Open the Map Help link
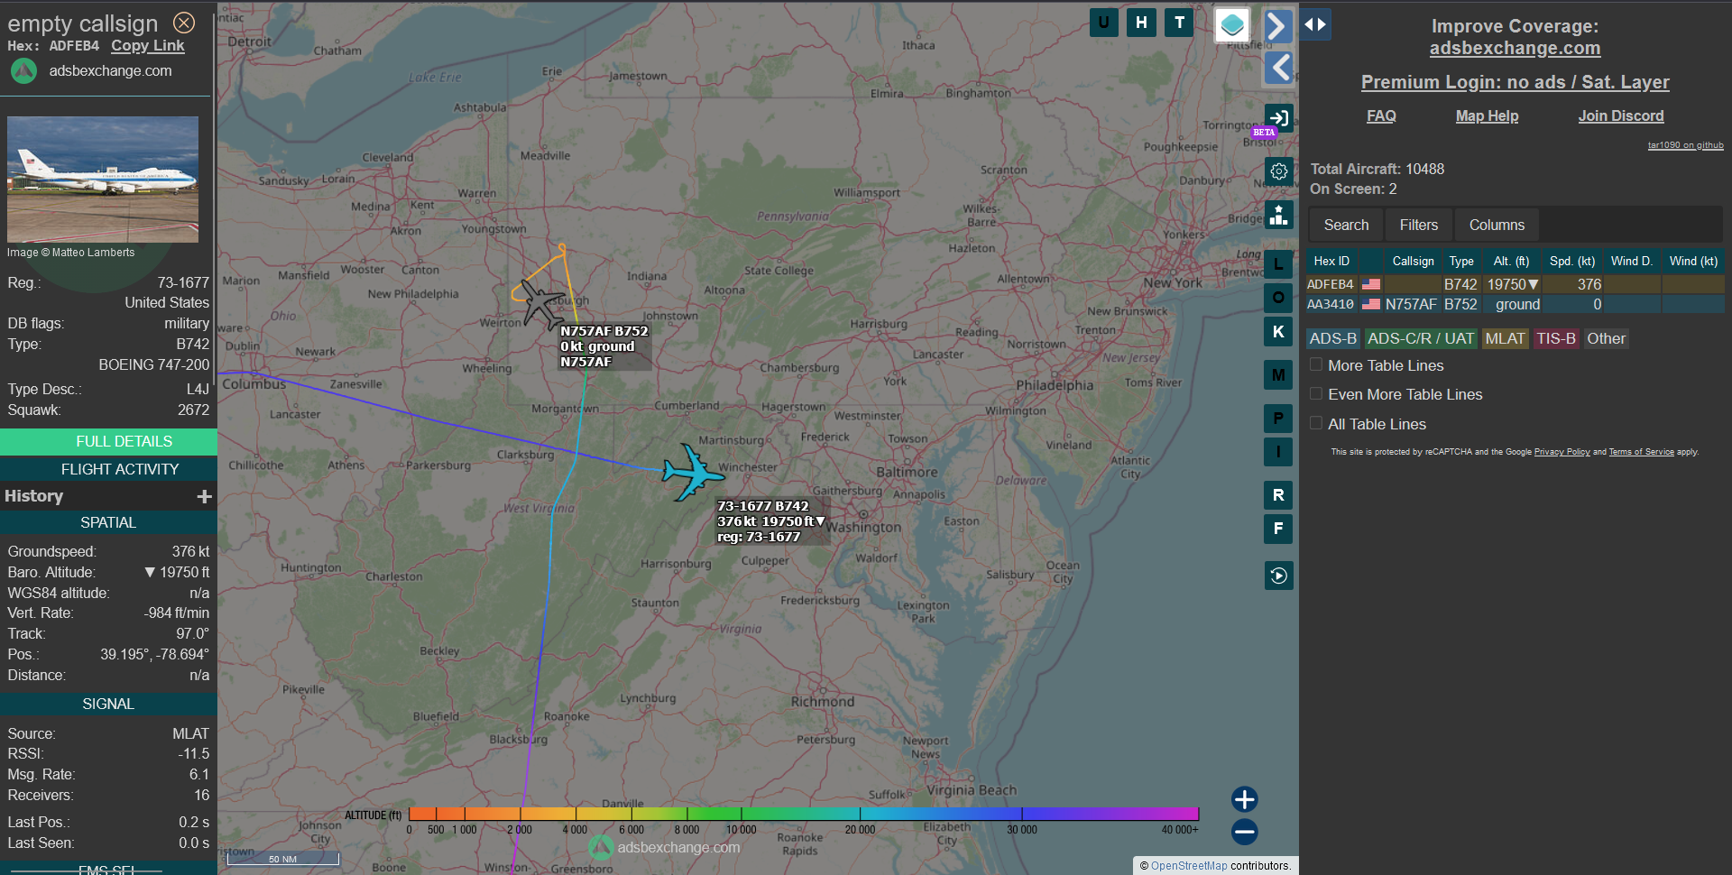 (x=1487, y=115)
